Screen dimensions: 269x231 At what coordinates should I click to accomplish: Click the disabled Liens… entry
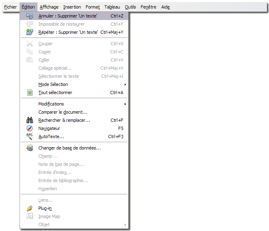74,200
